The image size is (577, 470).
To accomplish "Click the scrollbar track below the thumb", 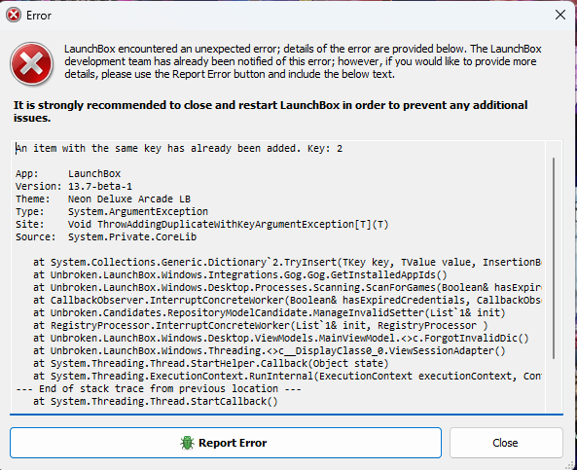I will [x=554, y=385].
